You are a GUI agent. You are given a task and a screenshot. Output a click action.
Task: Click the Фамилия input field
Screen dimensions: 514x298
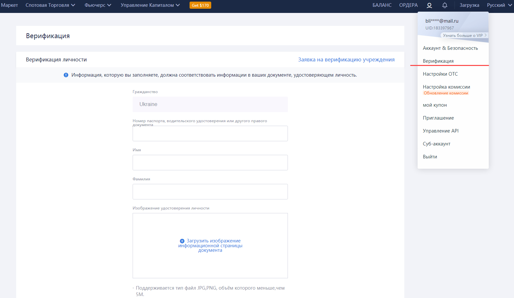[x=210, y=192]
